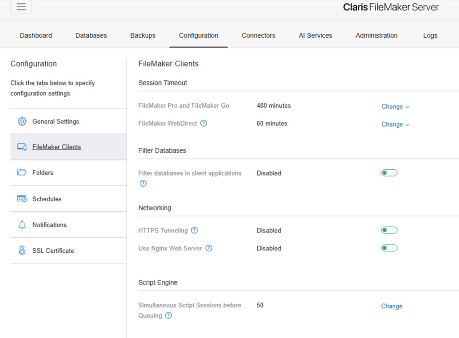Click the Notifications bell icon
Image resolution: width=459 pixels, height=338 pixels.
(22, 224)
